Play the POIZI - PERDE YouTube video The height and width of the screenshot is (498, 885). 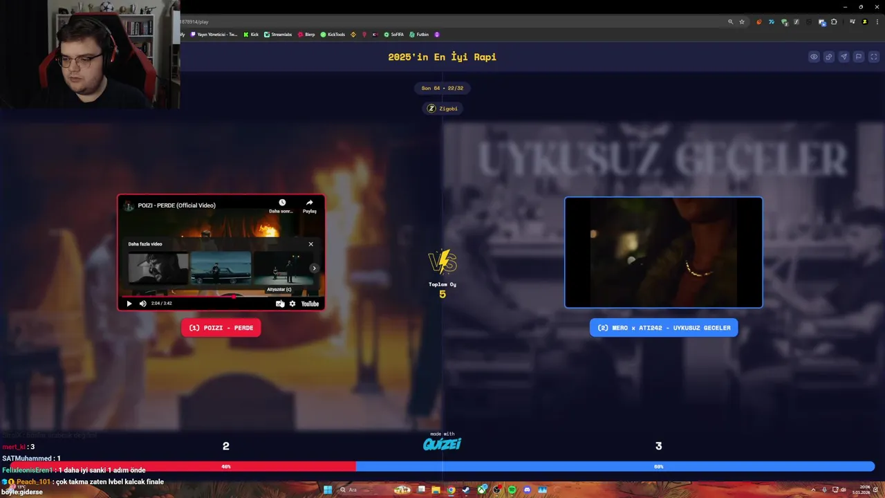pos(129,304)
